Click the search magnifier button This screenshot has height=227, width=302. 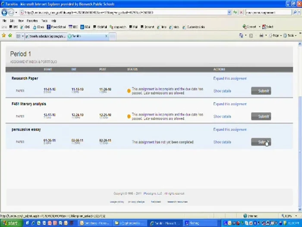coord(295,12)
